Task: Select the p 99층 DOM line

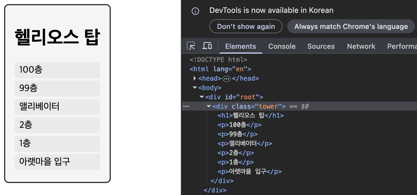Action: point(238,134)
